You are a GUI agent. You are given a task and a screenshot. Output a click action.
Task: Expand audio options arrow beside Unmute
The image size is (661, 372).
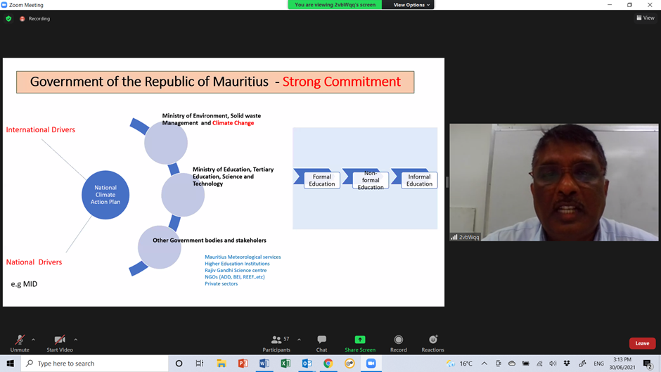[x=33, y=340]
